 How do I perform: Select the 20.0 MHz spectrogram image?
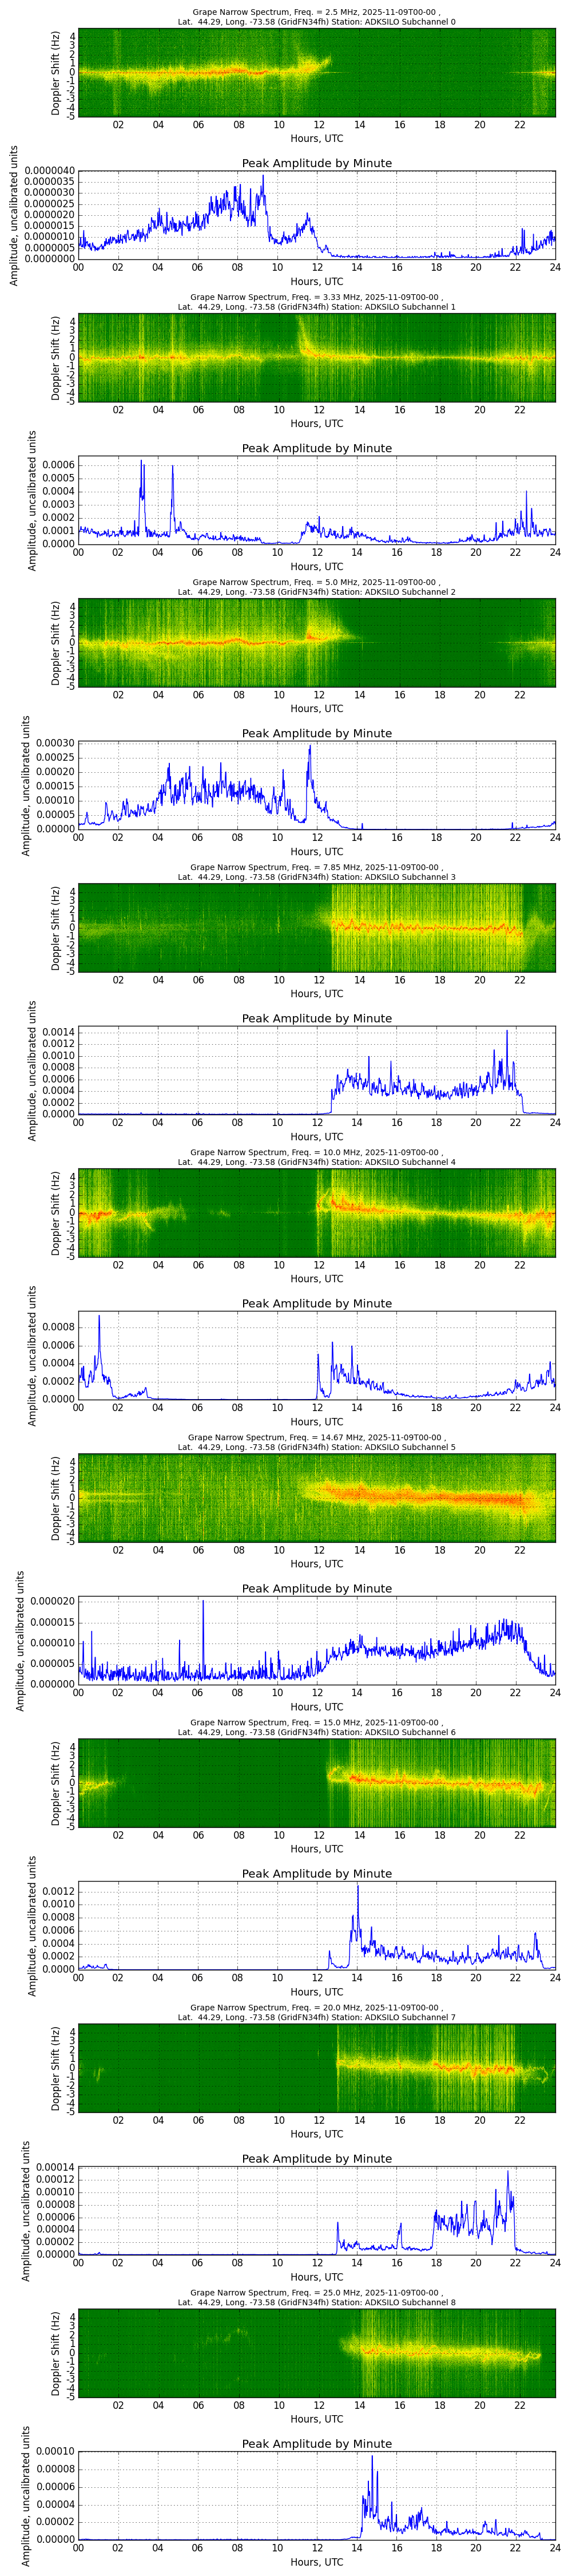tap(316, 2068)
